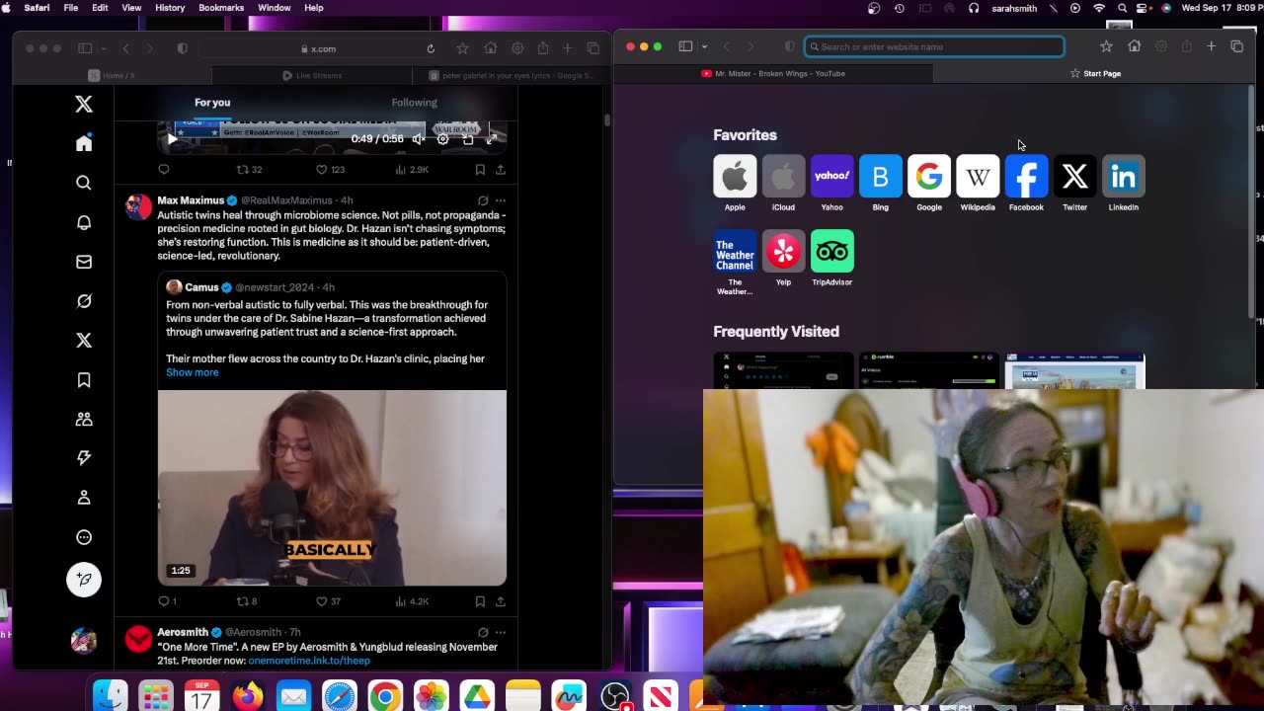
Task: Open Bookmarks icon in X sidebar
Action: click(x=84, y=380)
